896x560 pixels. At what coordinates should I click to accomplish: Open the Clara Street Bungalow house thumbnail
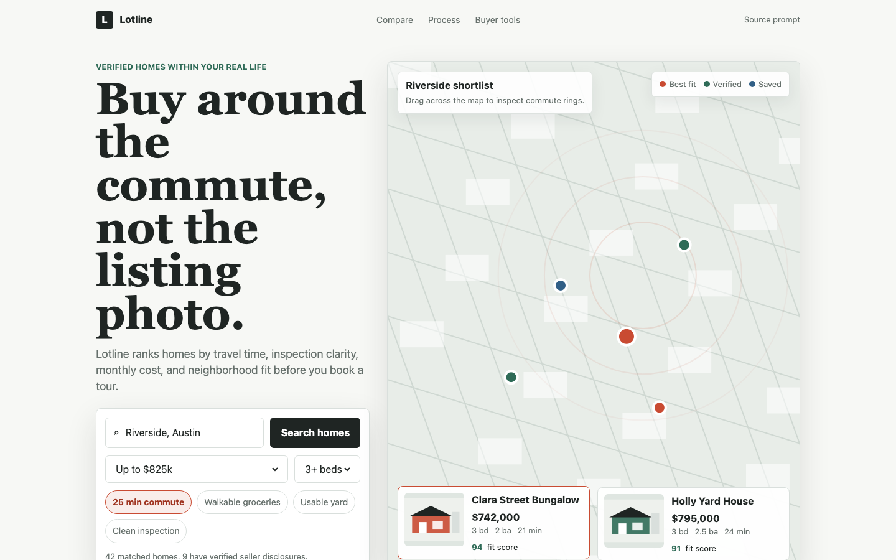coord(434,520)
